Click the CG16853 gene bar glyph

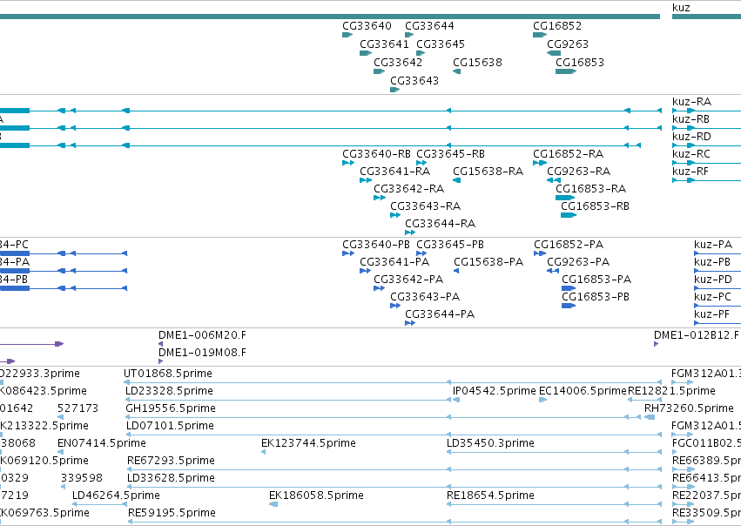pyautogui.click(x=566, y=71)
